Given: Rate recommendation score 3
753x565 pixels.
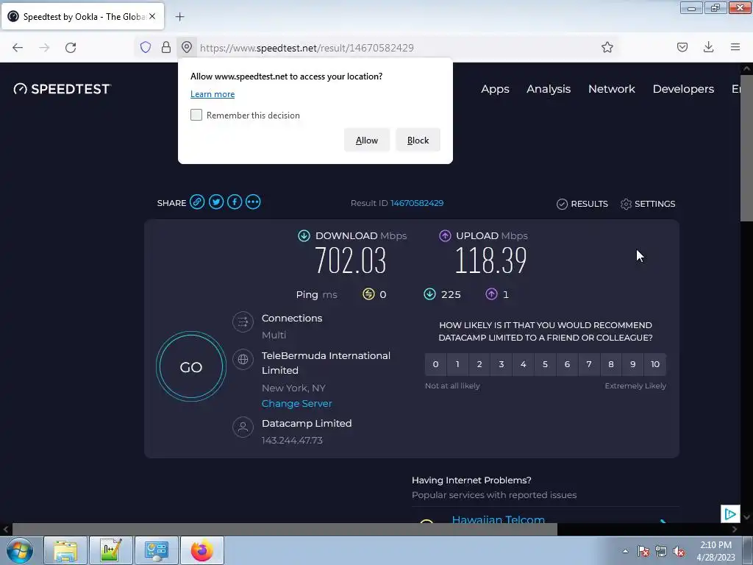Looking at the screenshot, I should click(502, 363).
